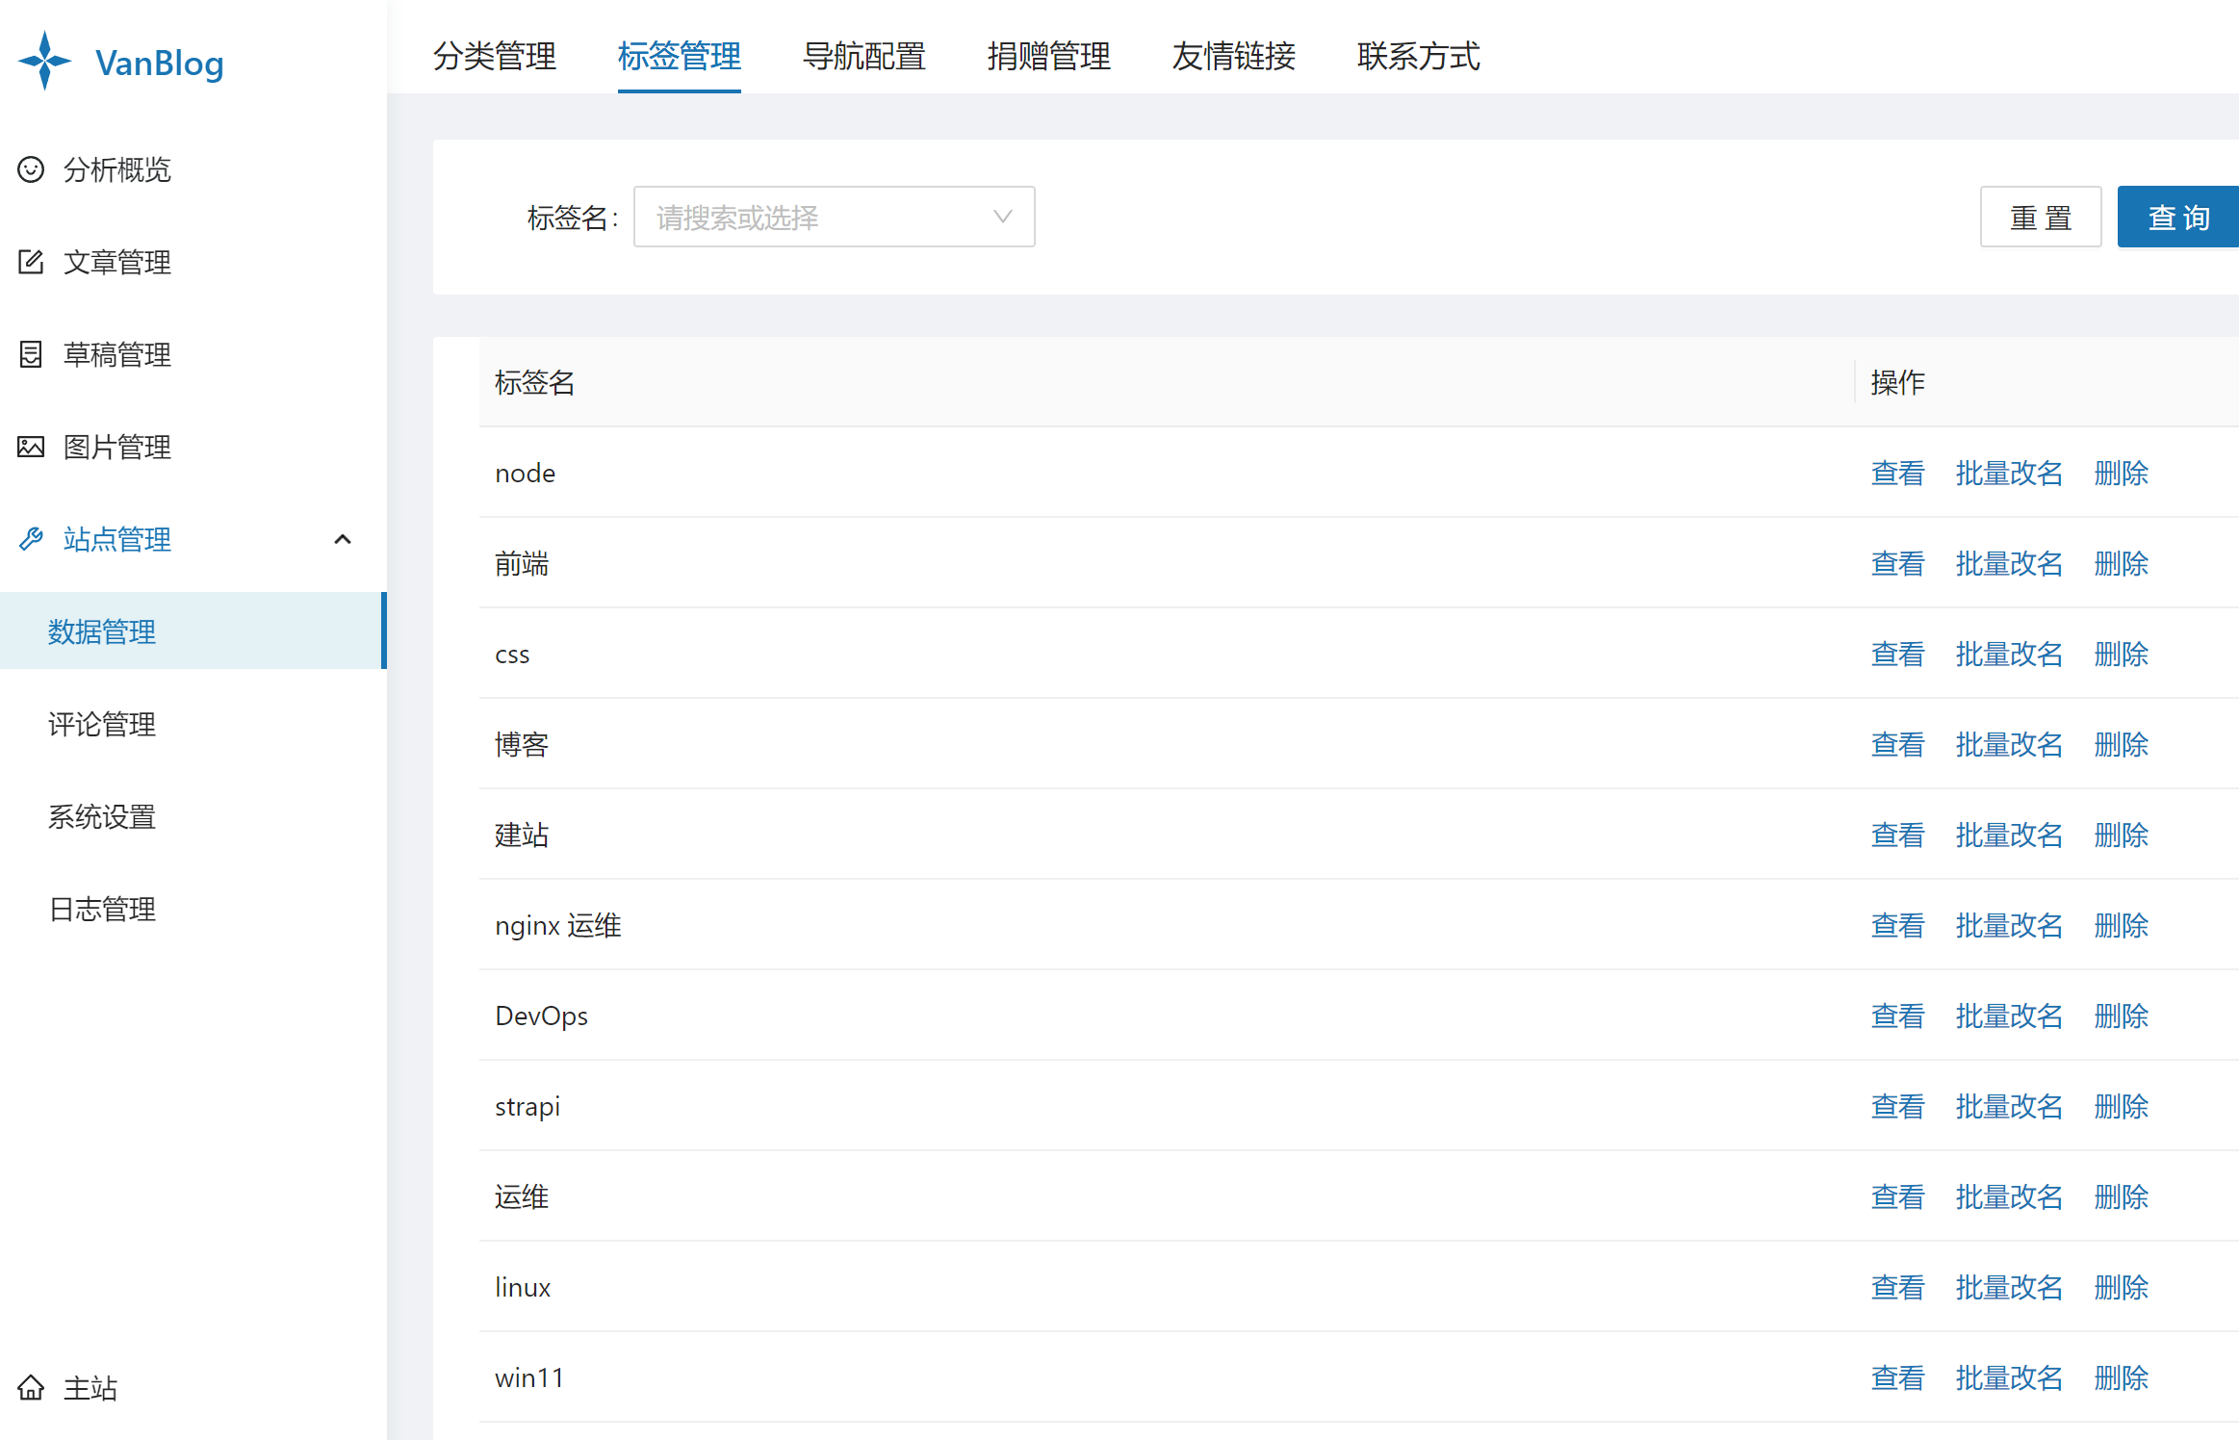The height and width of the screenshot is (1440, 2239).
Task: Go to 日志管理 submenu item
Action: click(x=102, y=909)
